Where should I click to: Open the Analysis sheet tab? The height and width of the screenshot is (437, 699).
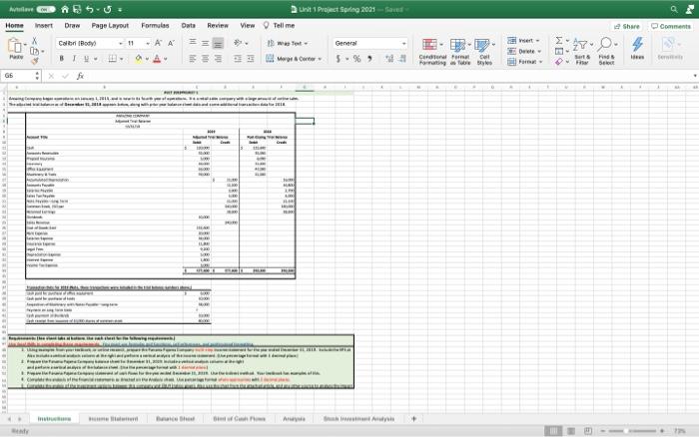point(294,419)
